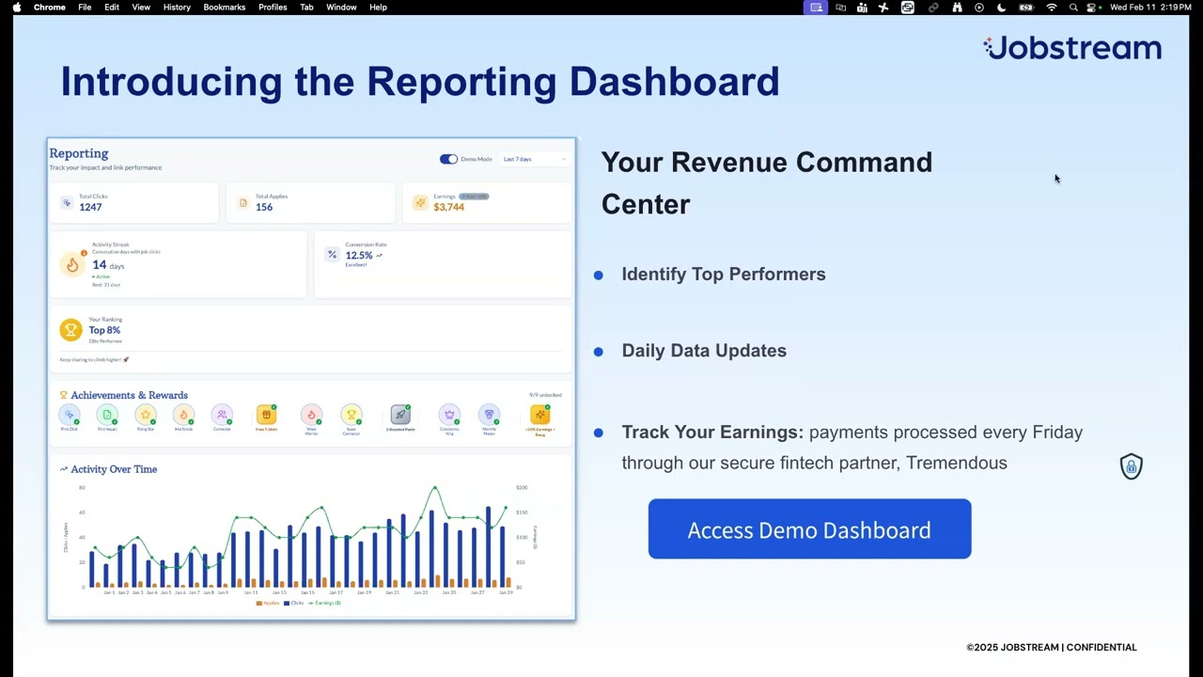Click the play circle menu bar icon
Image resolution: width=1203 pixels, height=677 pixels.
979,7
